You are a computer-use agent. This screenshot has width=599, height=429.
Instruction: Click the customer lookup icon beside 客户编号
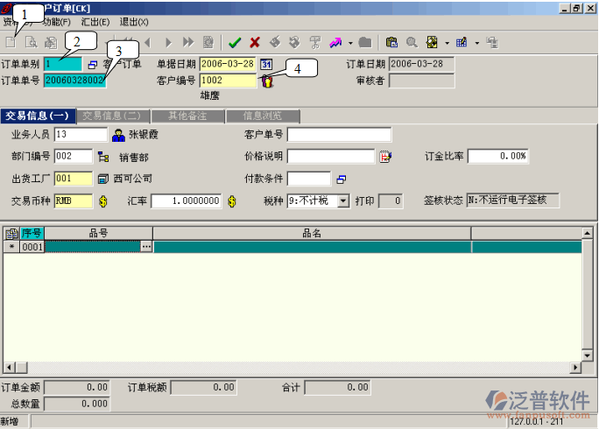tap(267, 81)
